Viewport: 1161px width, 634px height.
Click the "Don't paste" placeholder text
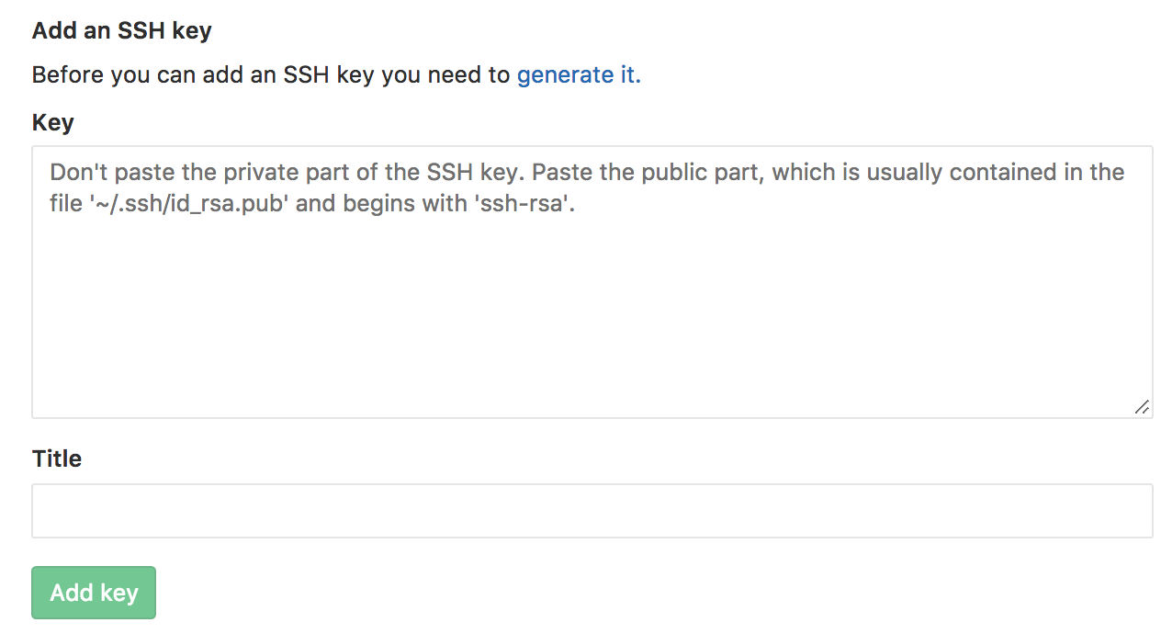pos(108,173)
